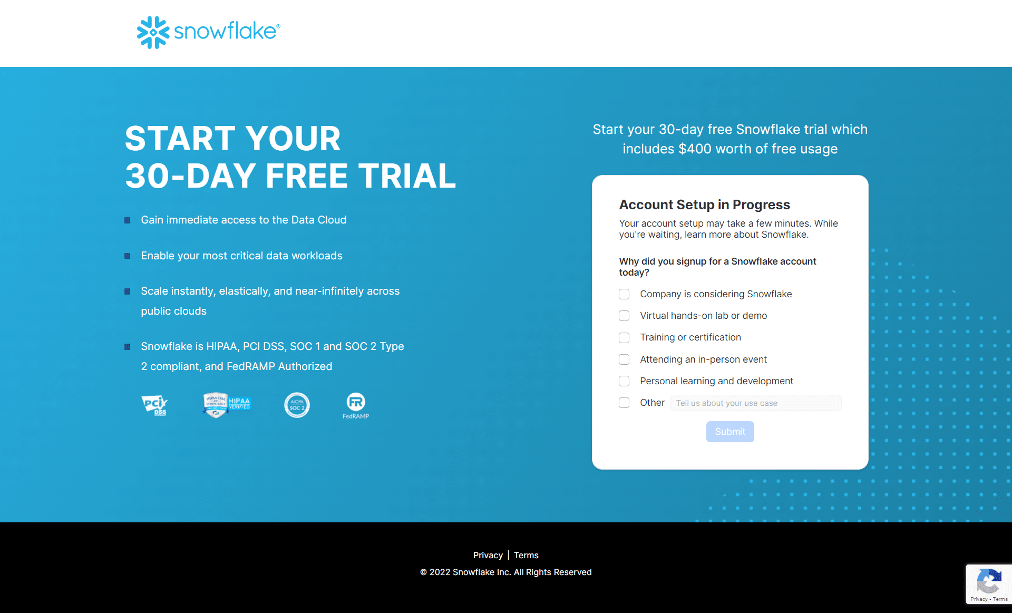Click the Privacy link in footer

click(487, 554)
